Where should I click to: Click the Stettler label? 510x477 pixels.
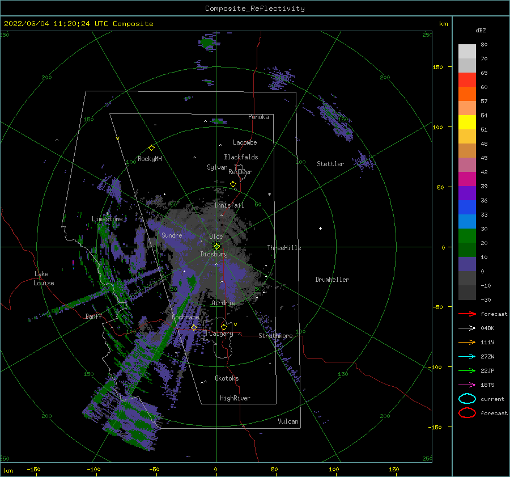click(330, 164)
